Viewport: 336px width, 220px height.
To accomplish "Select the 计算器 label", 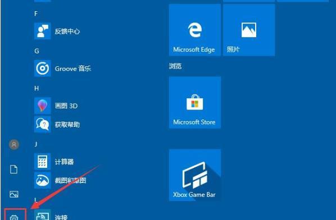I will (x=64, y=162).
